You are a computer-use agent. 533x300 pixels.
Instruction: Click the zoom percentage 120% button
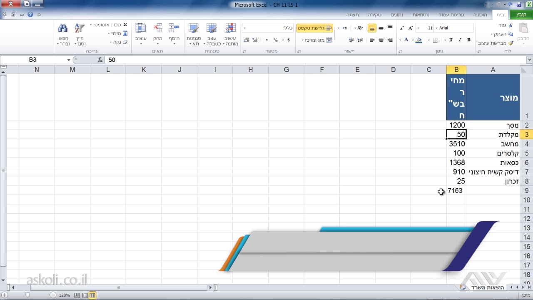point(64,295)
